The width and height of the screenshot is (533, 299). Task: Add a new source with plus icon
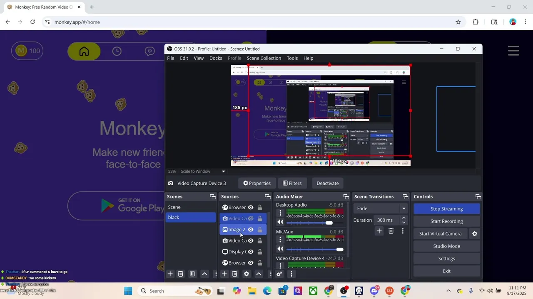[224, 274]
